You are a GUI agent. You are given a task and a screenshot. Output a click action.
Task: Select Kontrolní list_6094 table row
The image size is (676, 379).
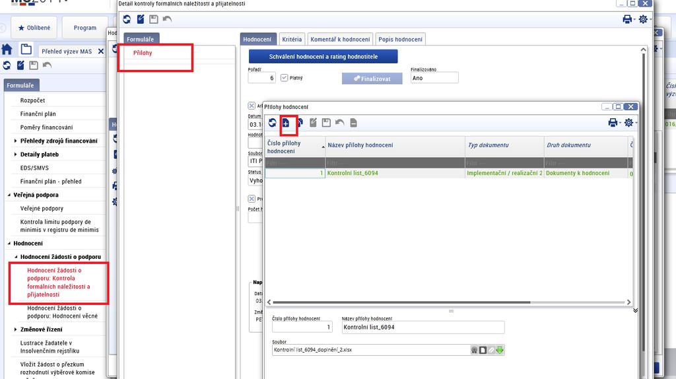449,173
